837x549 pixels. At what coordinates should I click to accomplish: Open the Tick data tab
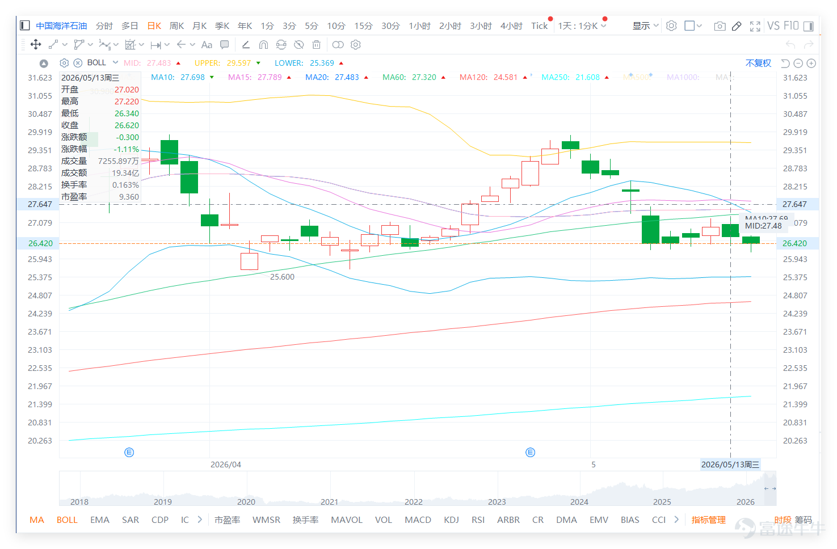[540, 26]
